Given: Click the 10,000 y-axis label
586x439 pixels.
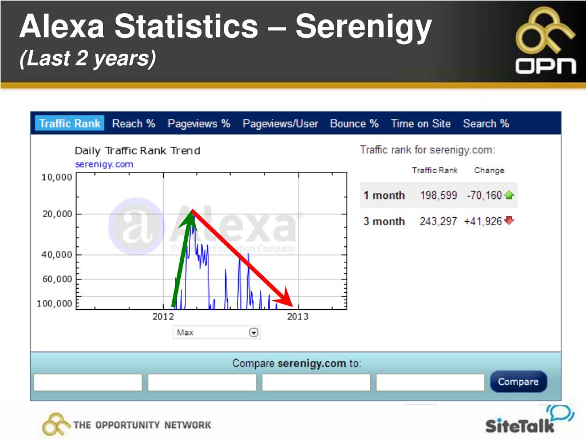Looking at the screenshot, I should click(x=57, y=177).
